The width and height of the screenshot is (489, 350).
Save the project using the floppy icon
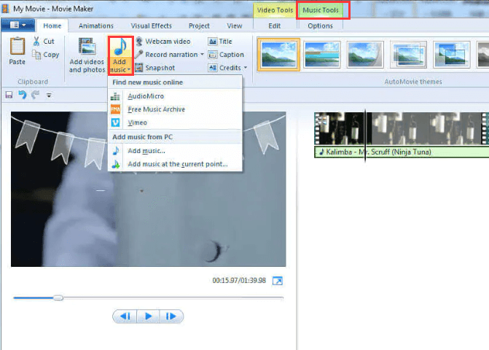(9, 95)
